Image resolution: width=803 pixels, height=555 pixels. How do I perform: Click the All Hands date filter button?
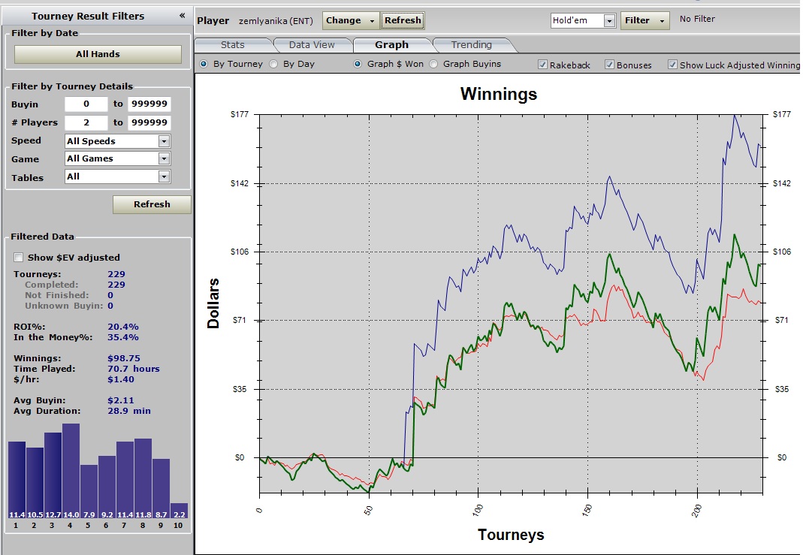(x=98, y=54)
